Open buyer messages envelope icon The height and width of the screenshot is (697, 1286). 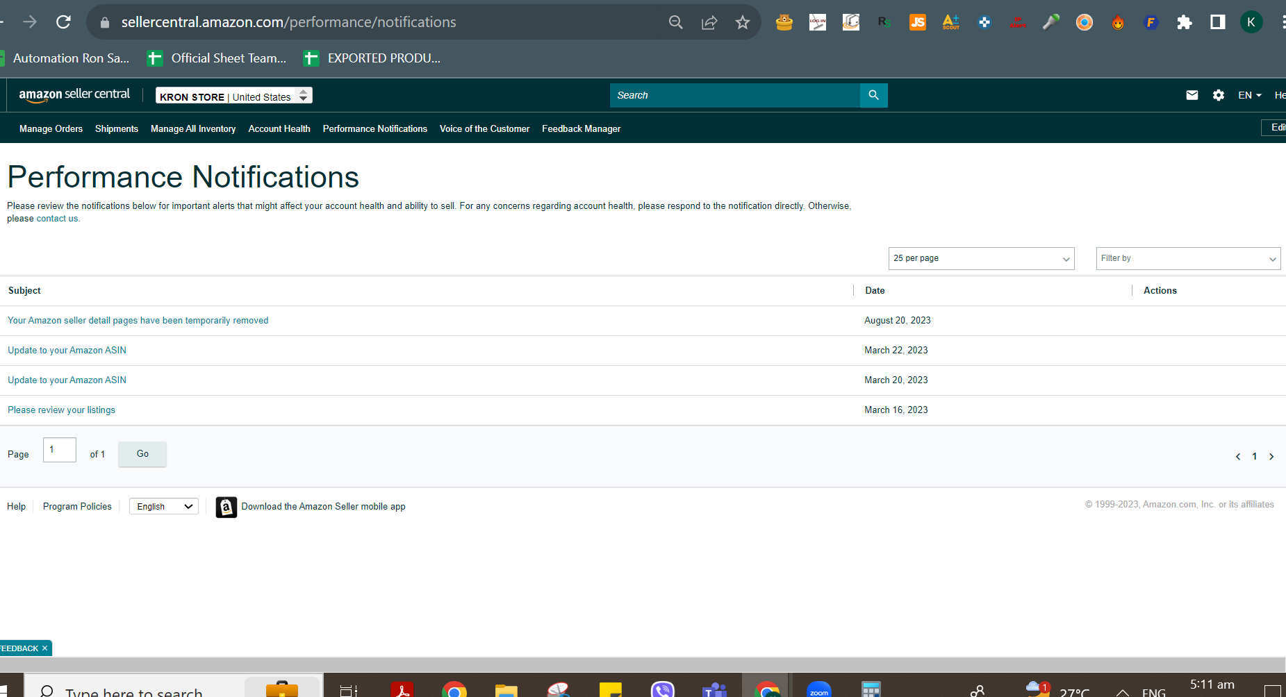point(1192,95)
